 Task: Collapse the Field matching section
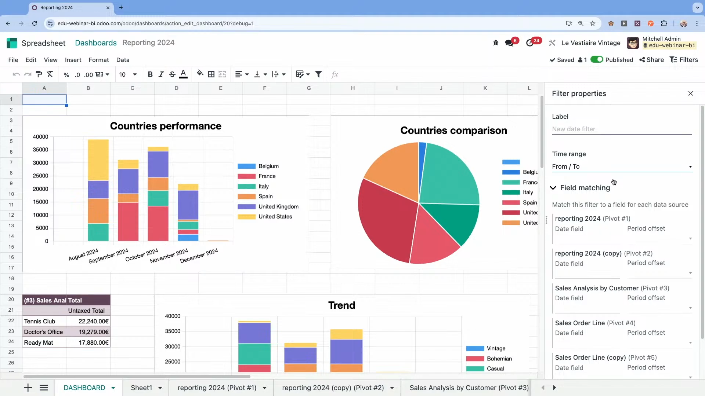(553, 188)
